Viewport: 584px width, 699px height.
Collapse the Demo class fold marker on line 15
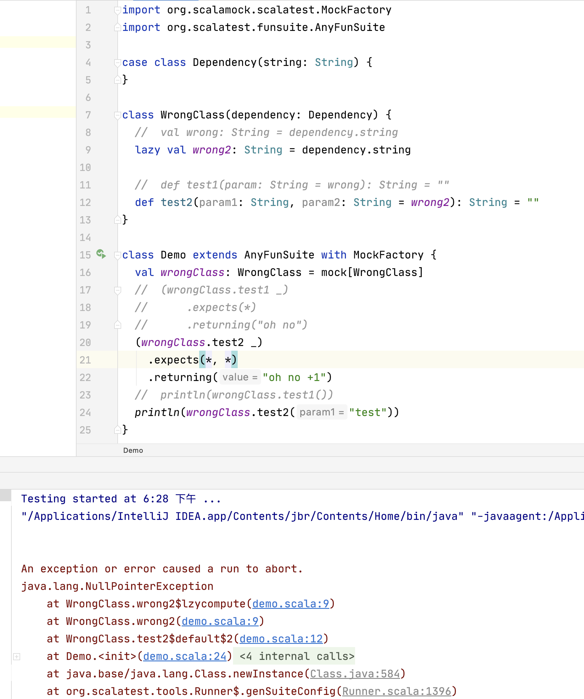click(117, 255)
